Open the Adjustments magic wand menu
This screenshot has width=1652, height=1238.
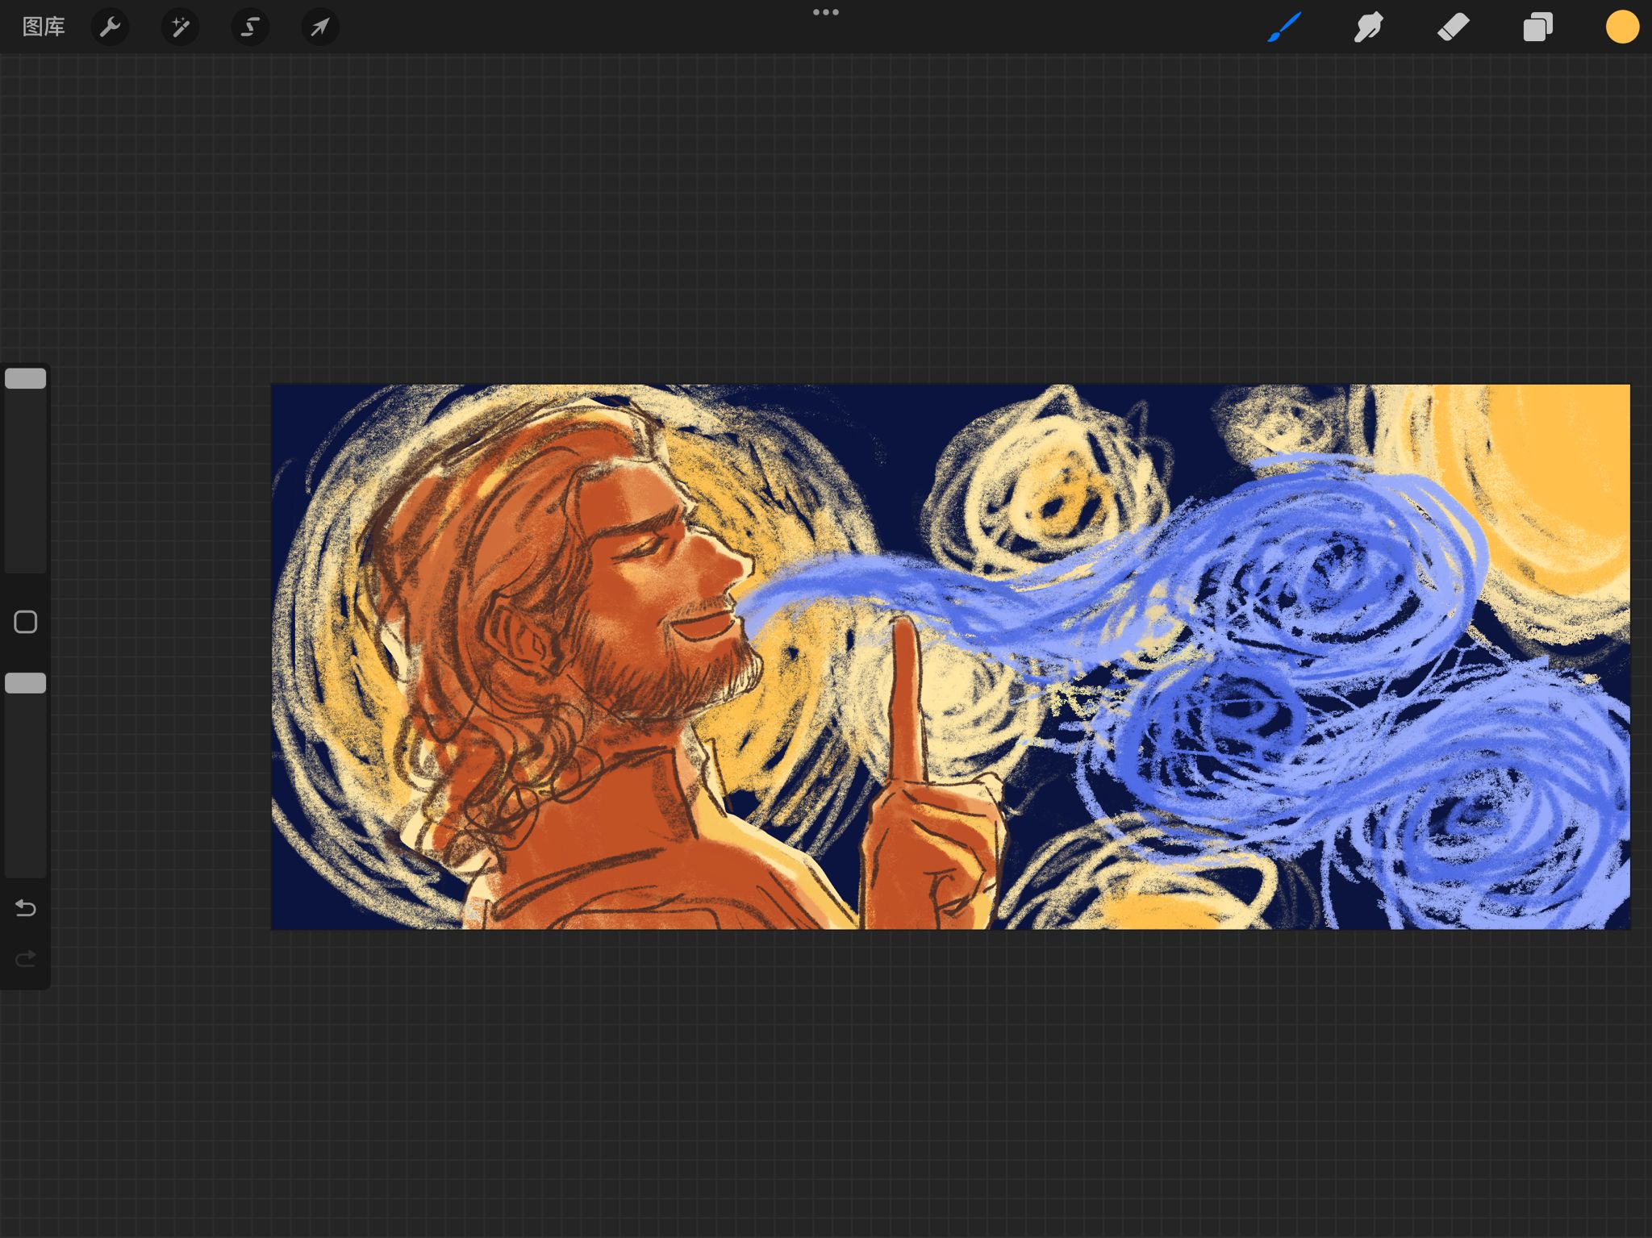tap(180, 27)
